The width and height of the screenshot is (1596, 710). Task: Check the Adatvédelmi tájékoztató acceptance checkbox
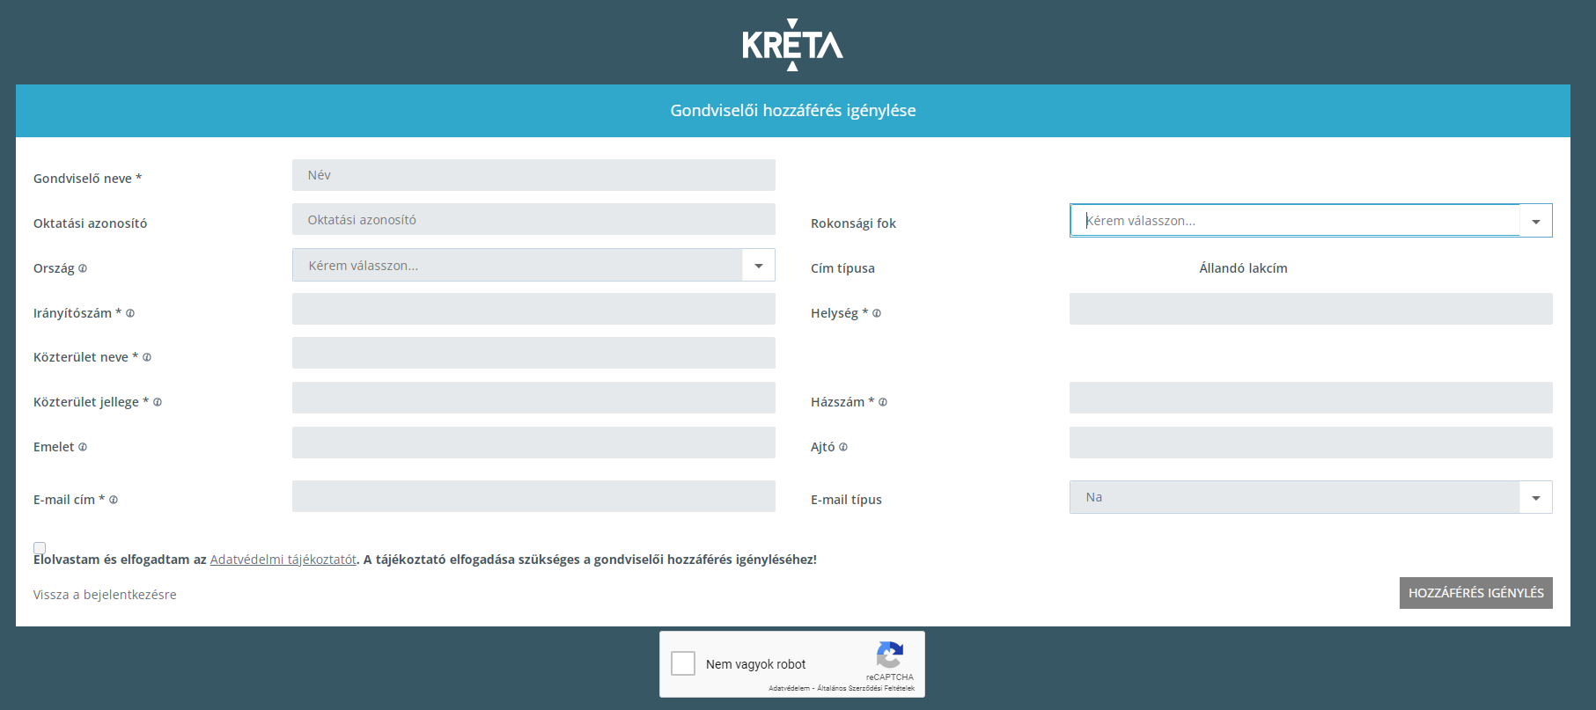pyautogui.click(x=40, y=547)
